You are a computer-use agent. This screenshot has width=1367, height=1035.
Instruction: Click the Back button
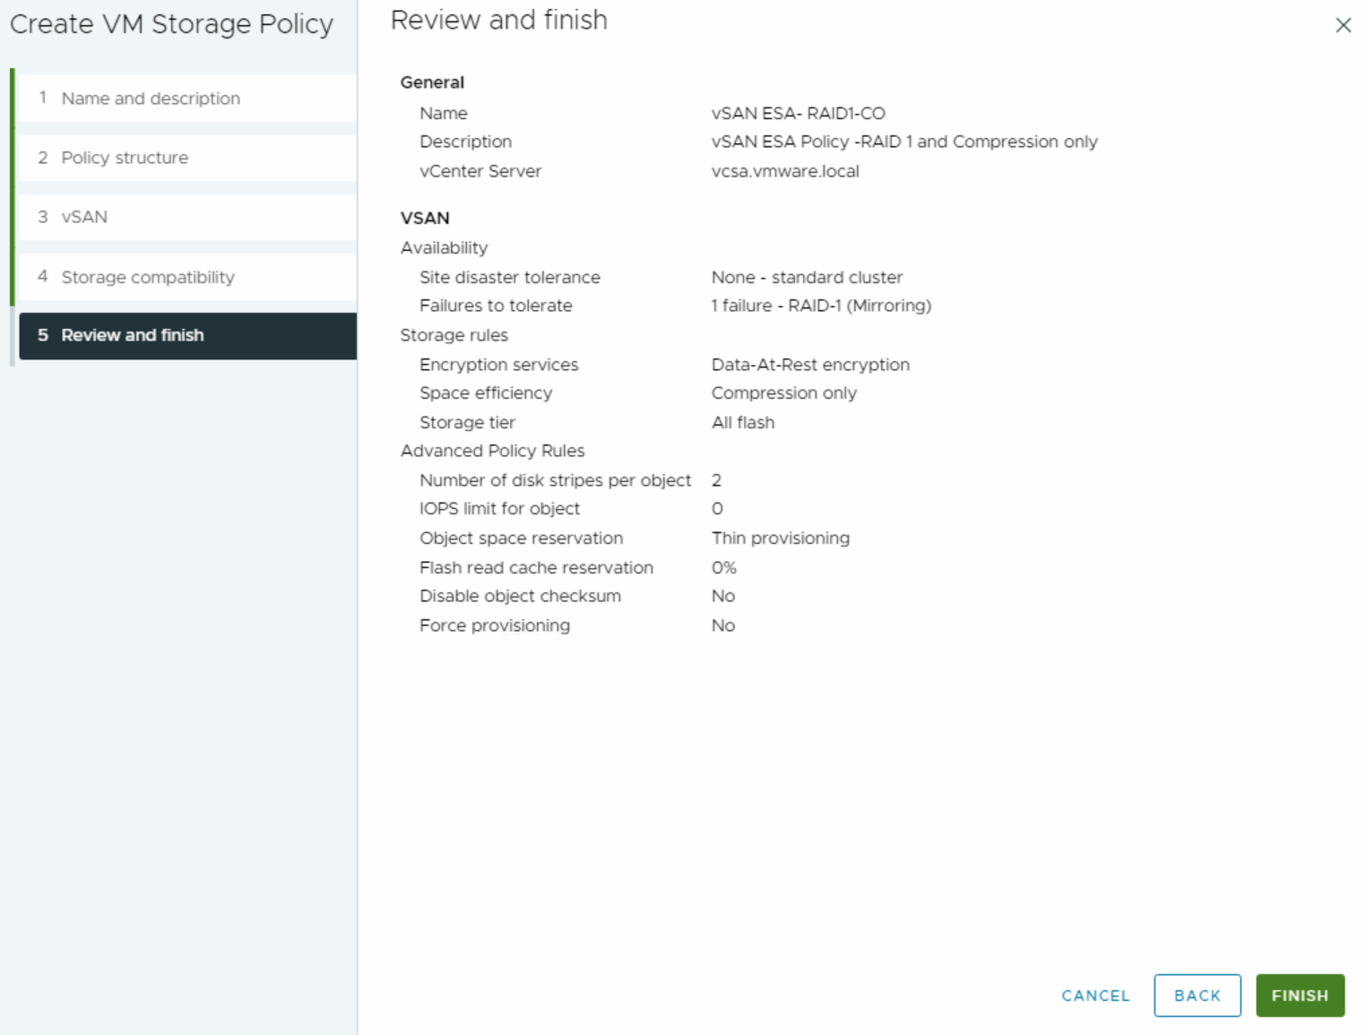pyautogui.click(x=1197, y=995)
